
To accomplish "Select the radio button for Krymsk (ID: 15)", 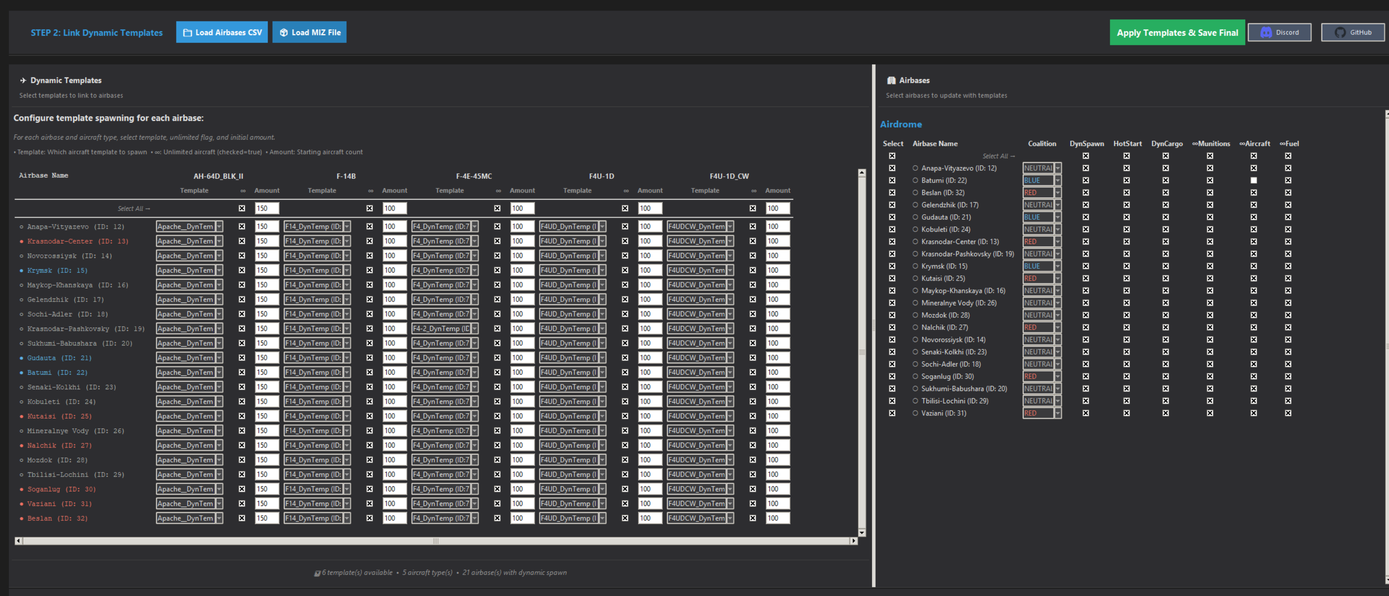I will click(x=915, y=266).
